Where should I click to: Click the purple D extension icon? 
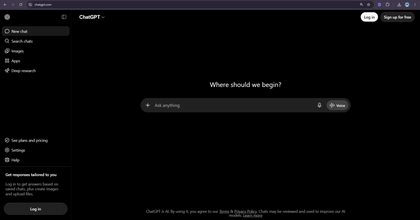tap(379, 5)
